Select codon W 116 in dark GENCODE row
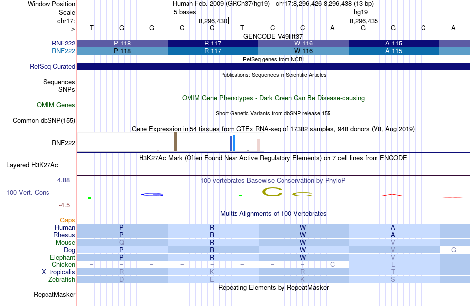Screen dimensions: 470x306 coord(303,43)
